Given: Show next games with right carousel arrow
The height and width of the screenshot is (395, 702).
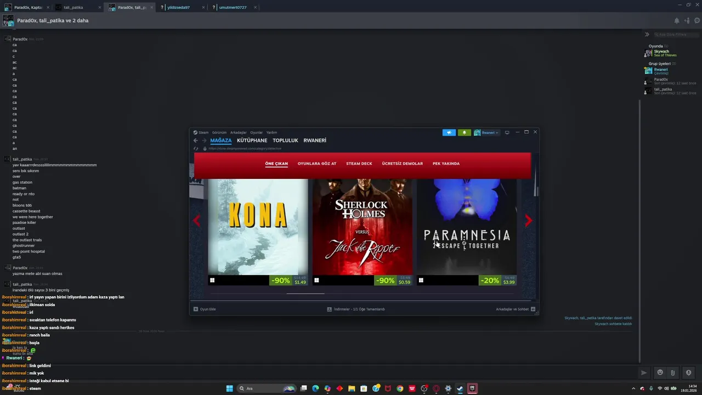Looking at the screenshot, I should tap(528, 221).
